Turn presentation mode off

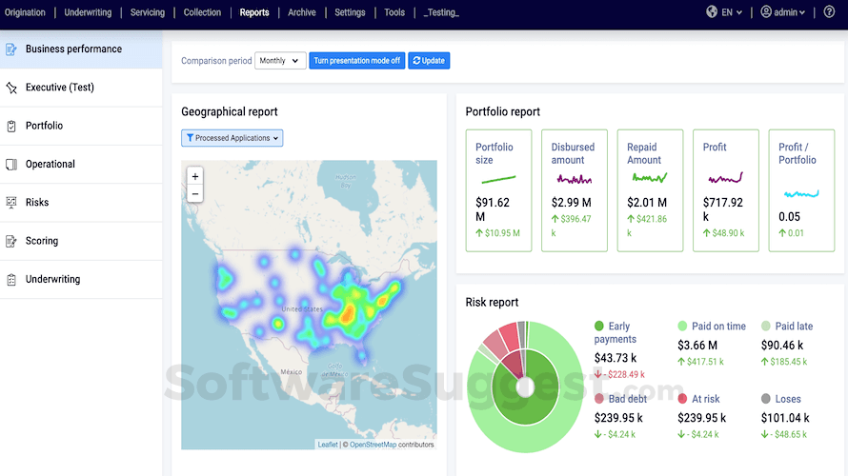click(356, 61)
